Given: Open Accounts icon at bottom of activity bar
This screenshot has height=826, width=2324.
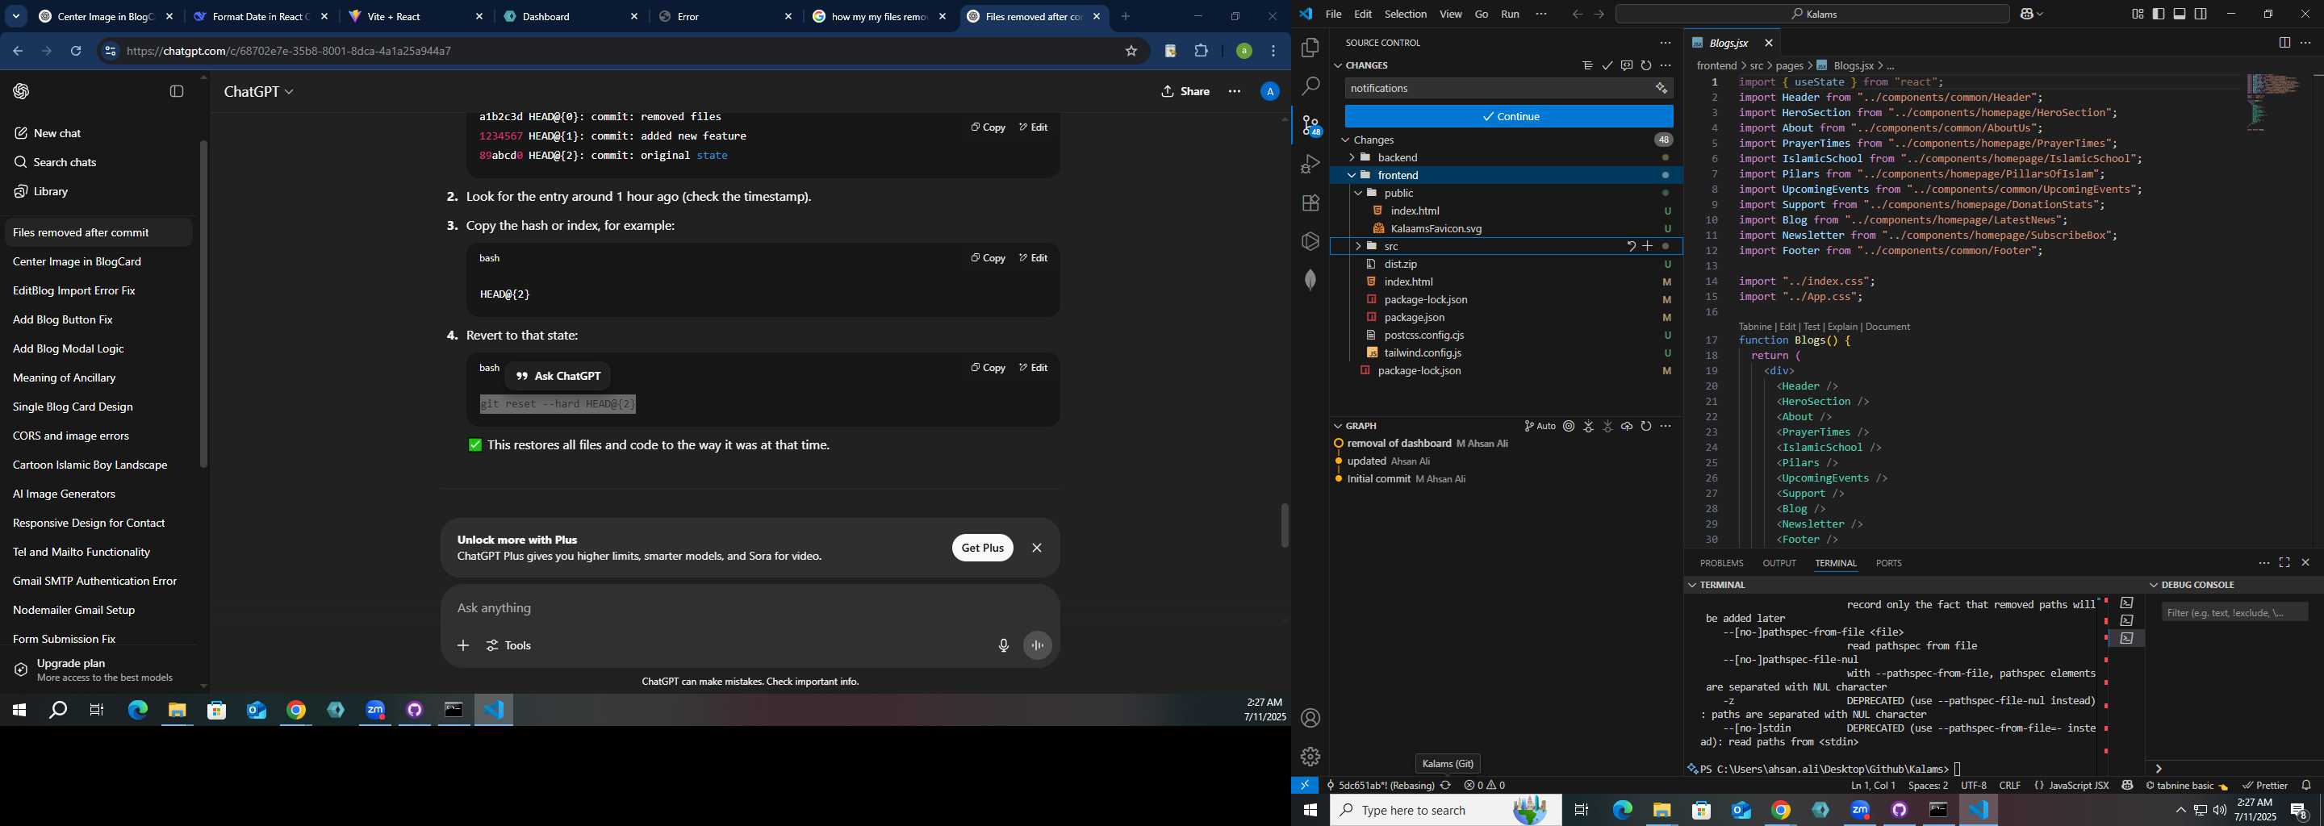Looking at the screenshot, I should pyautogui.click(x=1310, y=719).
